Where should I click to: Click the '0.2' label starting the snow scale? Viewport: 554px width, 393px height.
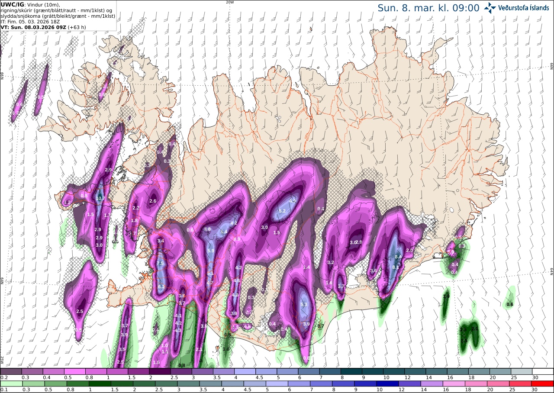3,377
